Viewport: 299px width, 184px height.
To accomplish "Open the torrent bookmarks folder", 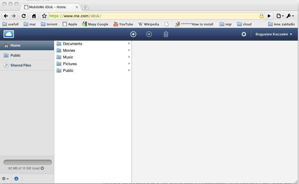I will (49, 24).
